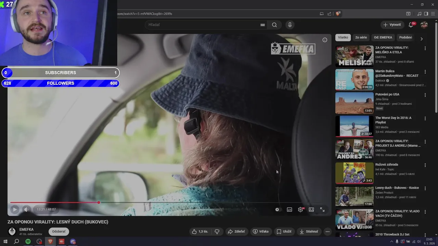Viewport: 438px width, 246px height.
Task: Open The Worst Day in 2016 title
Action: click(393, 120)
